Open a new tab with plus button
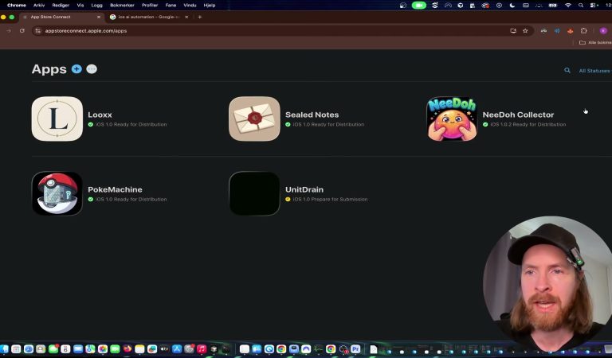Image resolution: width=612 pixels, height=358 pixels. tap(200, 17)
